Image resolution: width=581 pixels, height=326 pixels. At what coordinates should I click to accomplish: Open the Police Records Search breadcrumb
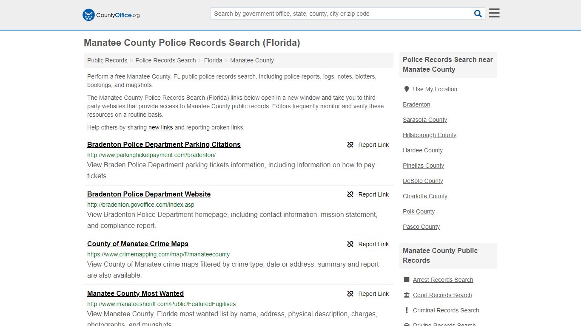[x=165, y=60]
